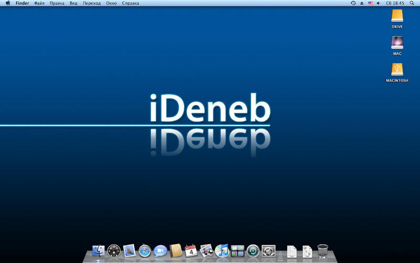Open the Справка menu

click(130, 3)
